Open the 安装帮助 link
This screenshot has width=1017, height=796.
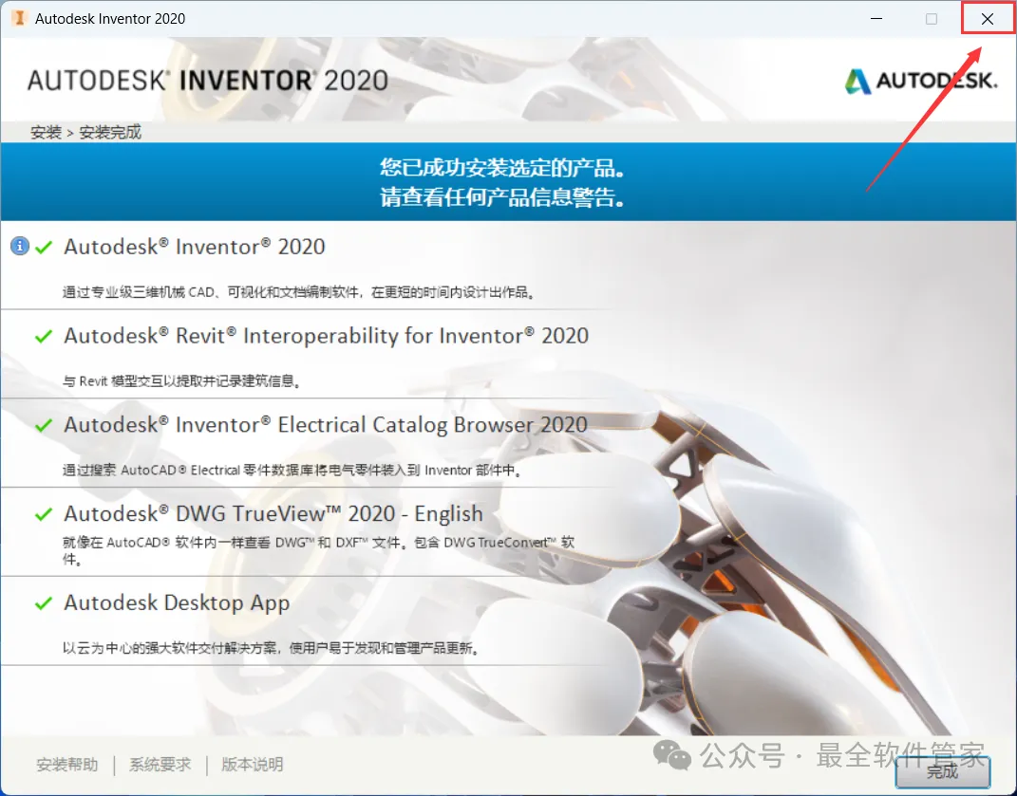(66, 765)
